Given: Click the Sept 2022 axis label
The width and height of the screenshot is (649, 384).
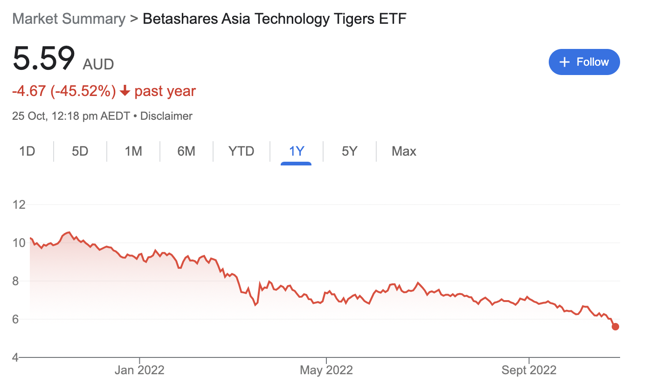Looking at the screenshot, I should (x=529, y=370).
